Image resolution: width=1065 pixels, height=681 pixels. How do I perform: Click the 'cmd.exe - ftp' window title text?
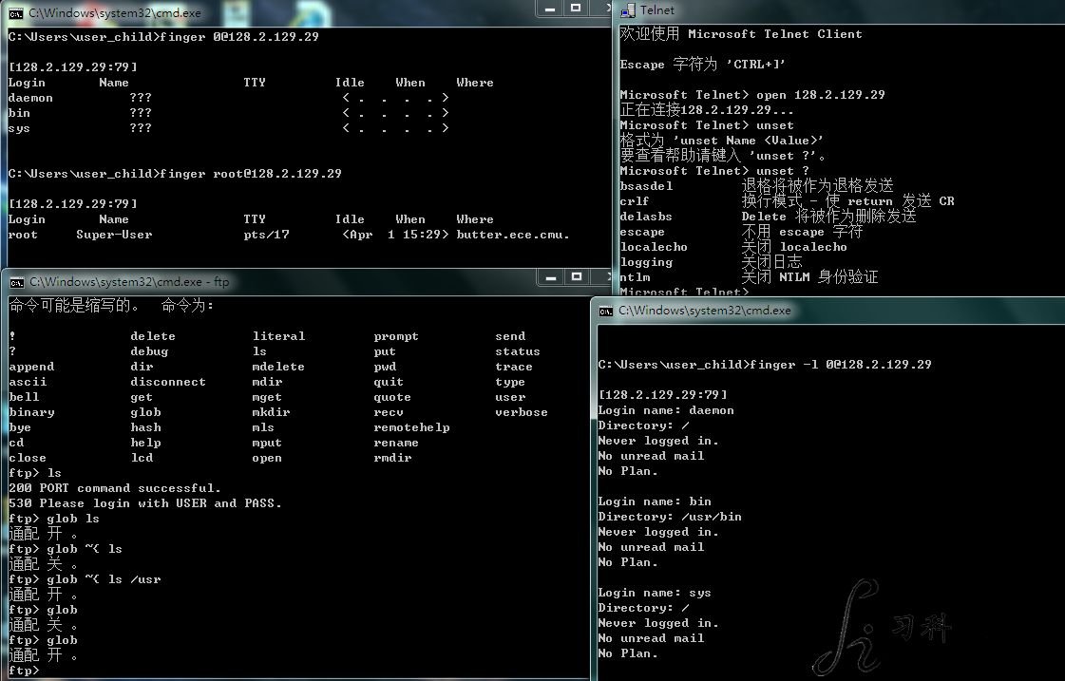(x=129, y=282)
